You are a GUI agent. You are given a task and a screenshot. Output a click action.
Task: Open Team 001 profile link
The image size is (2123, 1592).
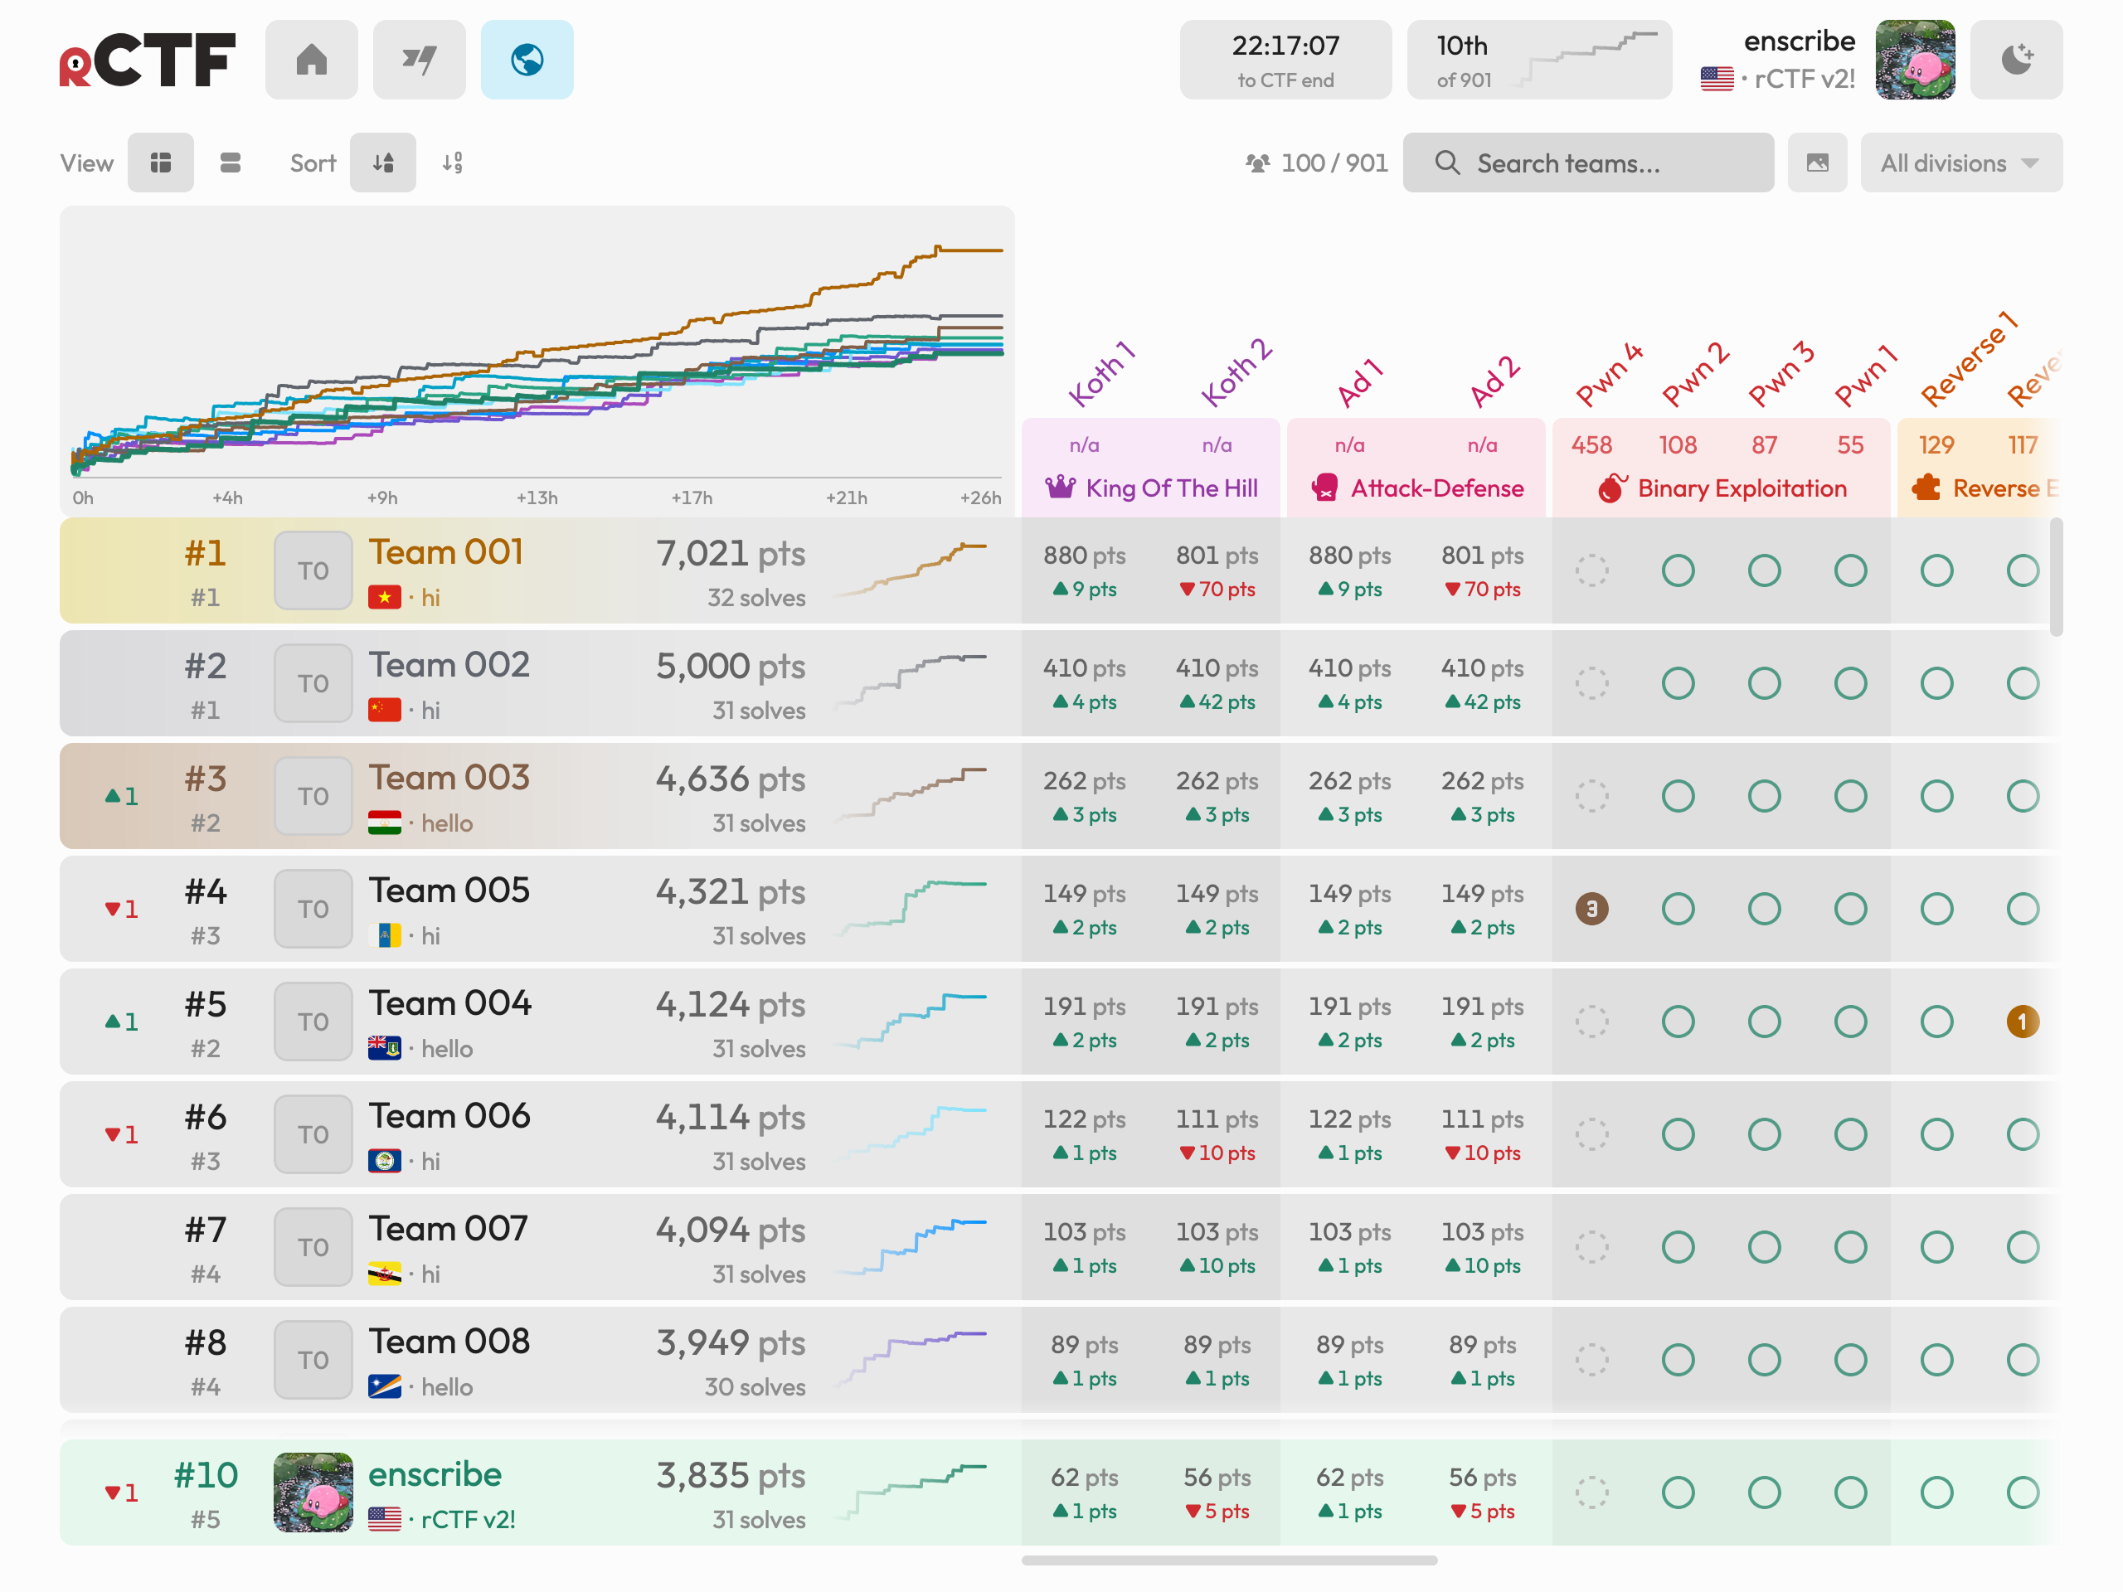(x=446, y=553)
